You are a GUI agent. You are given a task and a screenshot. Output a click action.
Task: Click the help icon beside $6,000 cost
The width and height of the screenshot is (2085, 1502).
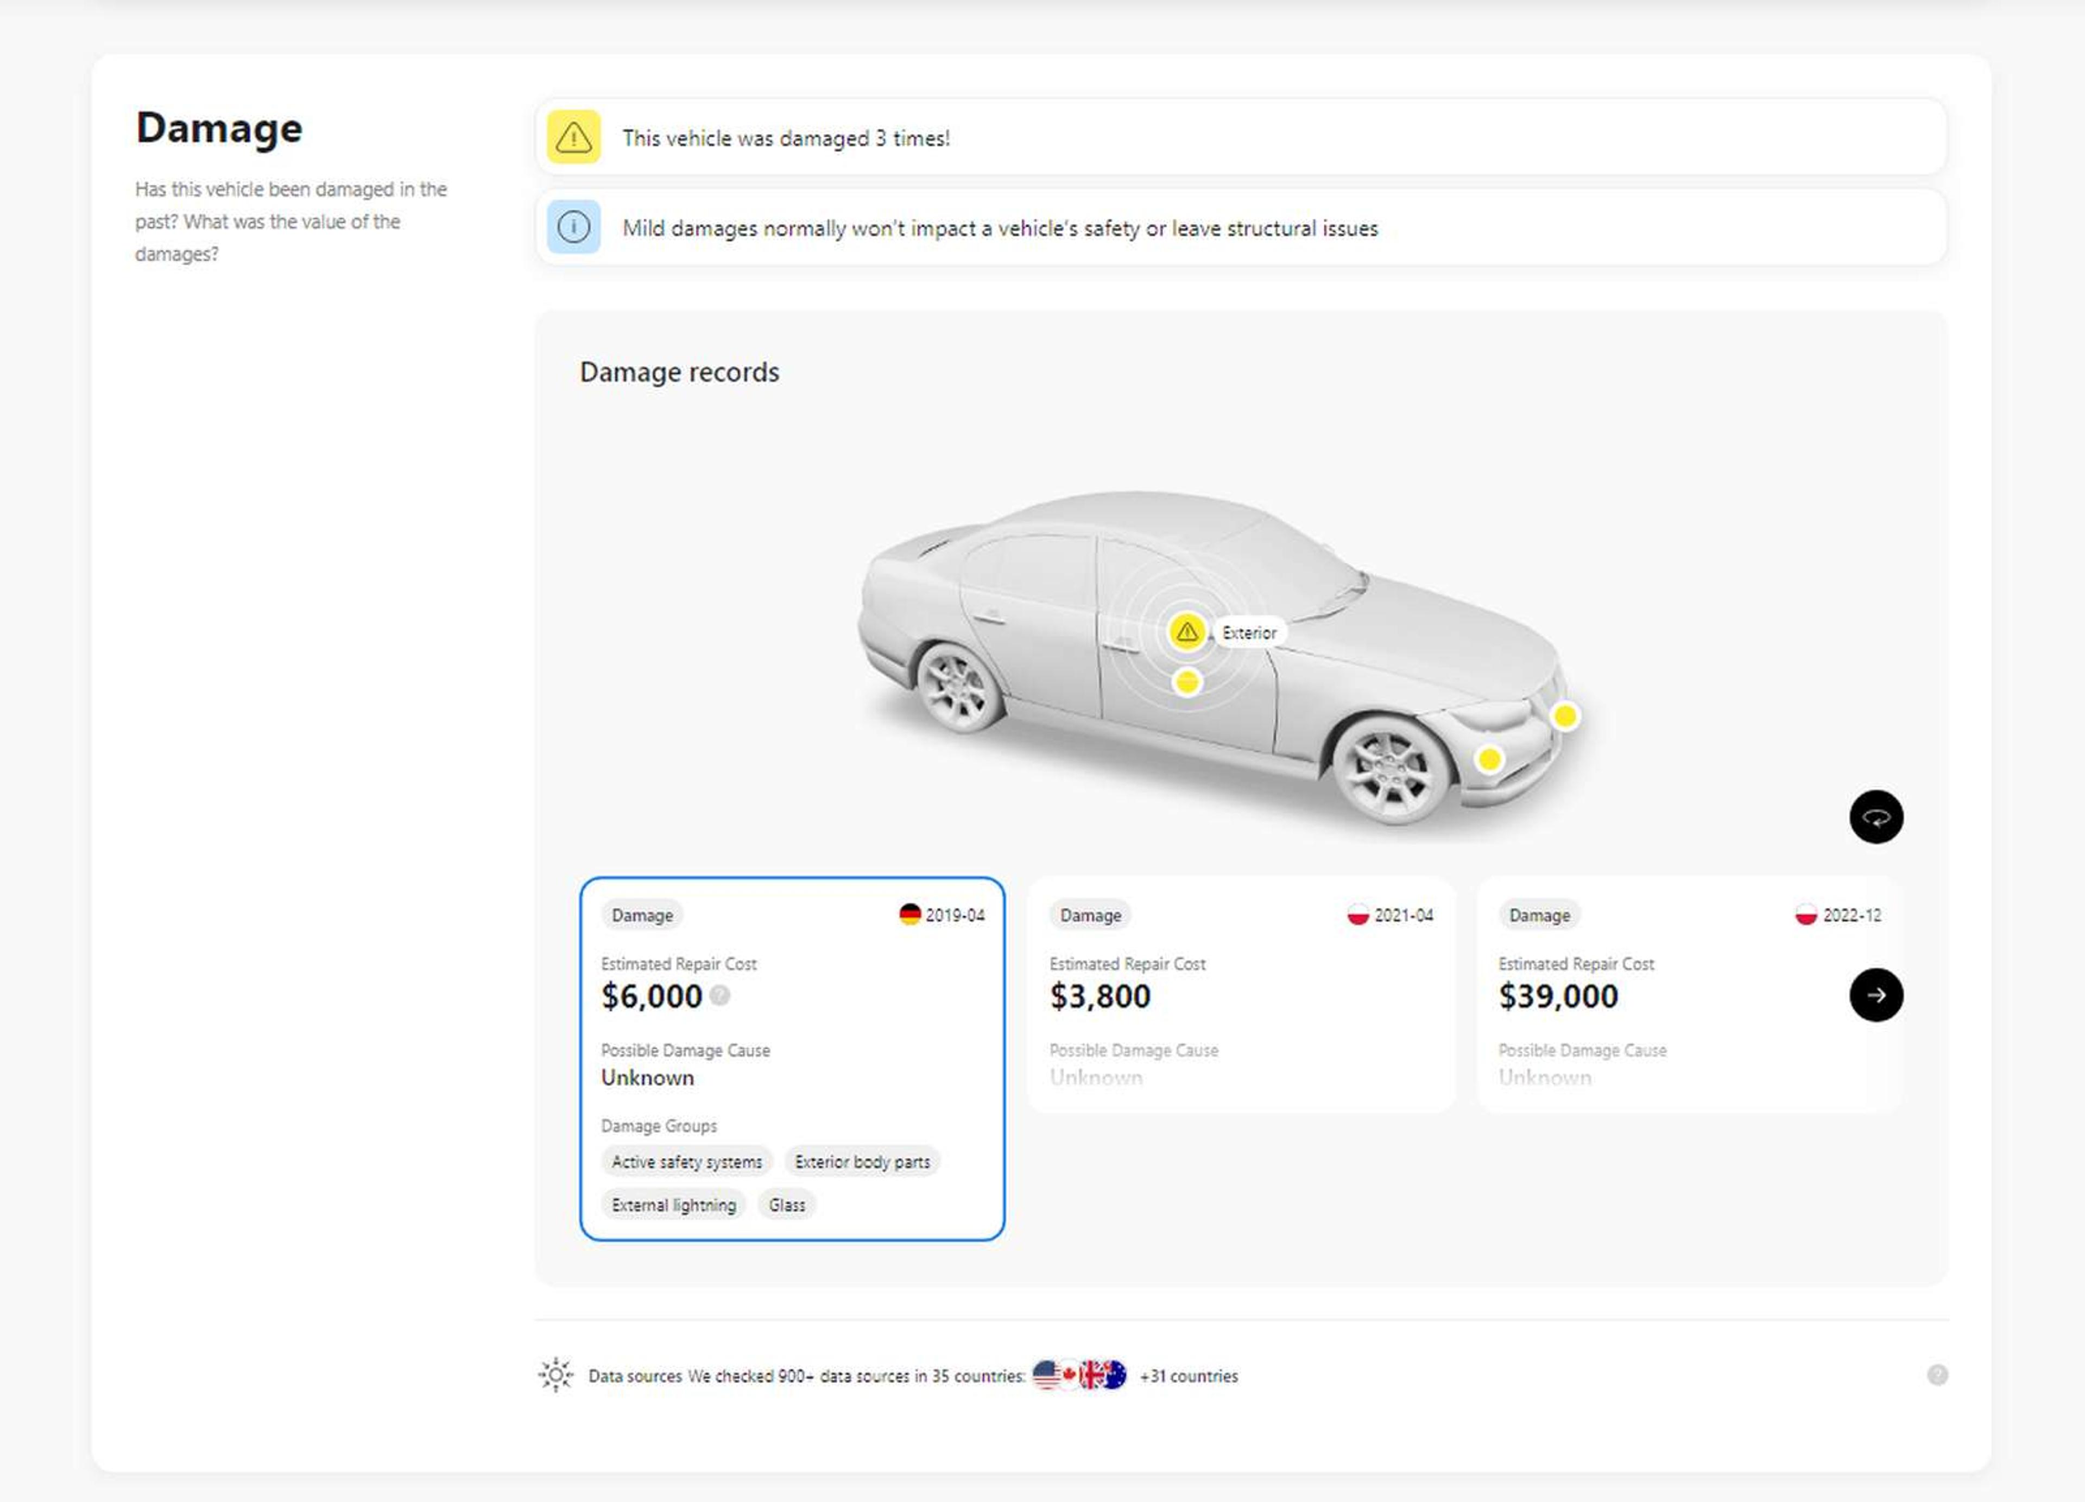coord(720,996)
